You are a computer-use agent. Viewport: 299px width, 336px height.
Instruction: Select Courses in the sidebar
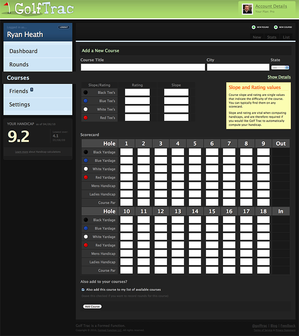[38, 77]
